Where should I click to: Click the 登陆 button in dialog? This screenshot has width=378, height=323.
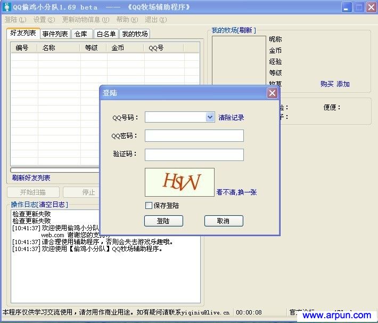(x=163, y=221)
